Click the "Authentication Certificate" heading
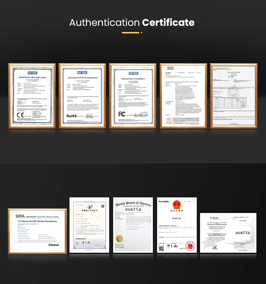Viewport: 266px width, 284px height. tap(132, 23)
